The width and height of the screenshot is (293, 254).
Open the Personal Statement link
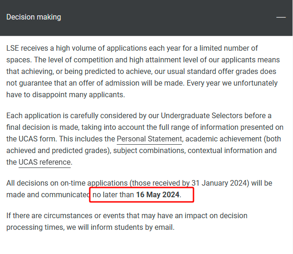(149, 139)
